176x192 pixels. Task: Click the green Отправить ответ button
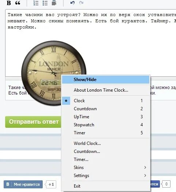point(33,122)
